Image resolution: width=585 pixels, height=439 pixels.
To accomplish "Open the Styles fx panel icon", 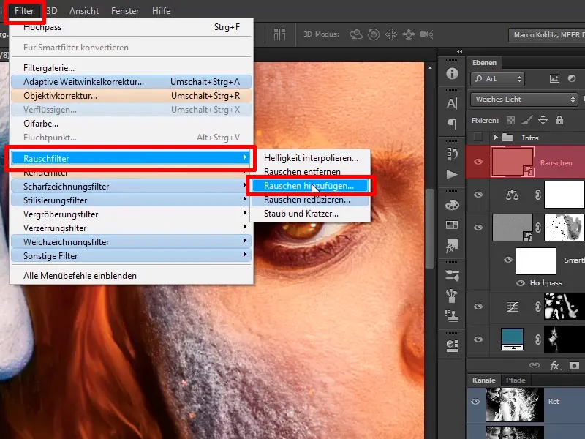I will 452,246.
